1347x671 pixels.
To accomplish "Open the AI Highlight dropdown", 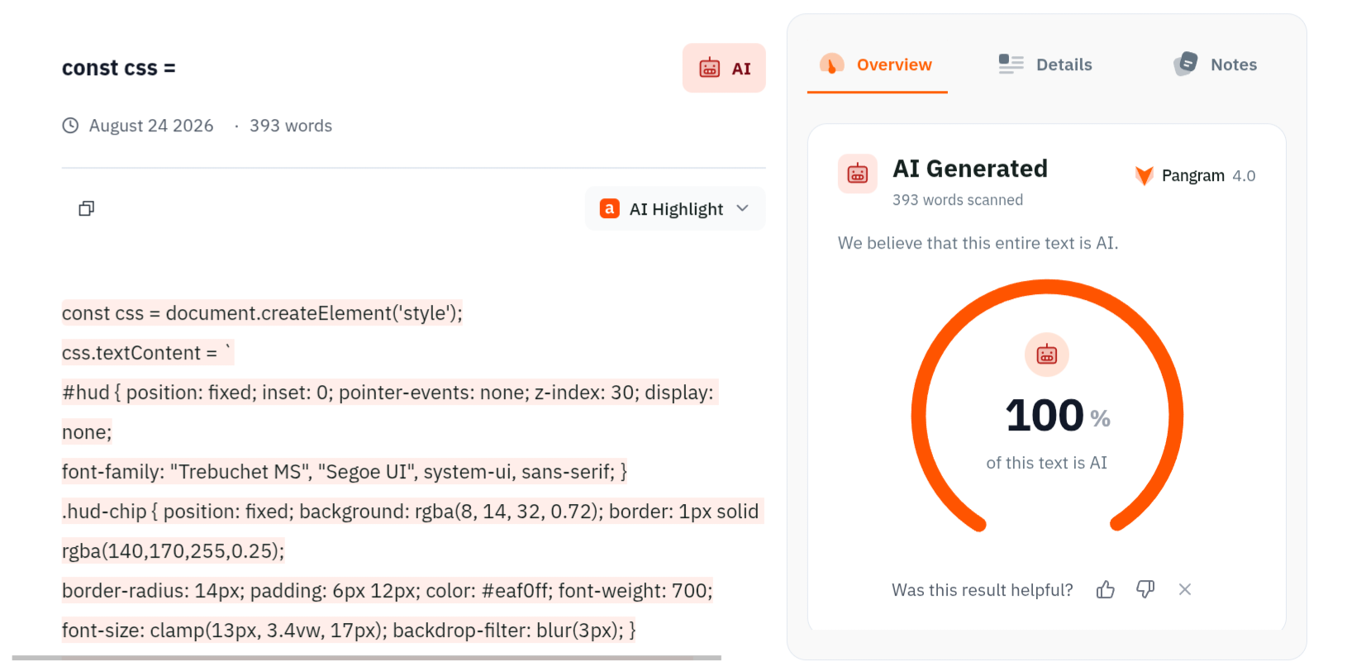I will [x=675, y=209].
